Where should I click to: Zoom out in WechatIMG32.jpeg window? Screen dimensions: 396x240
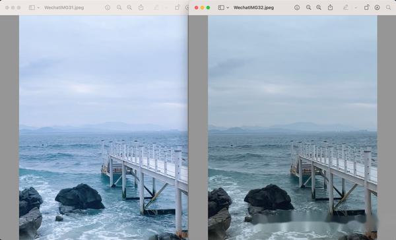click(308, 7)
